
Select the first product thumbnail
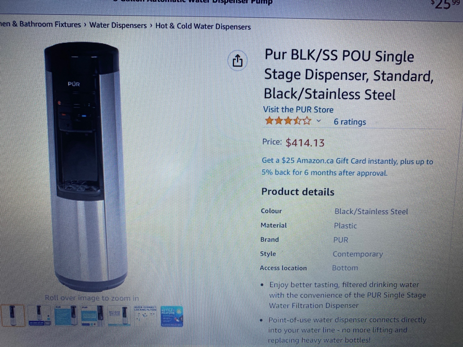pyautogui.click(x=13, y=316)
